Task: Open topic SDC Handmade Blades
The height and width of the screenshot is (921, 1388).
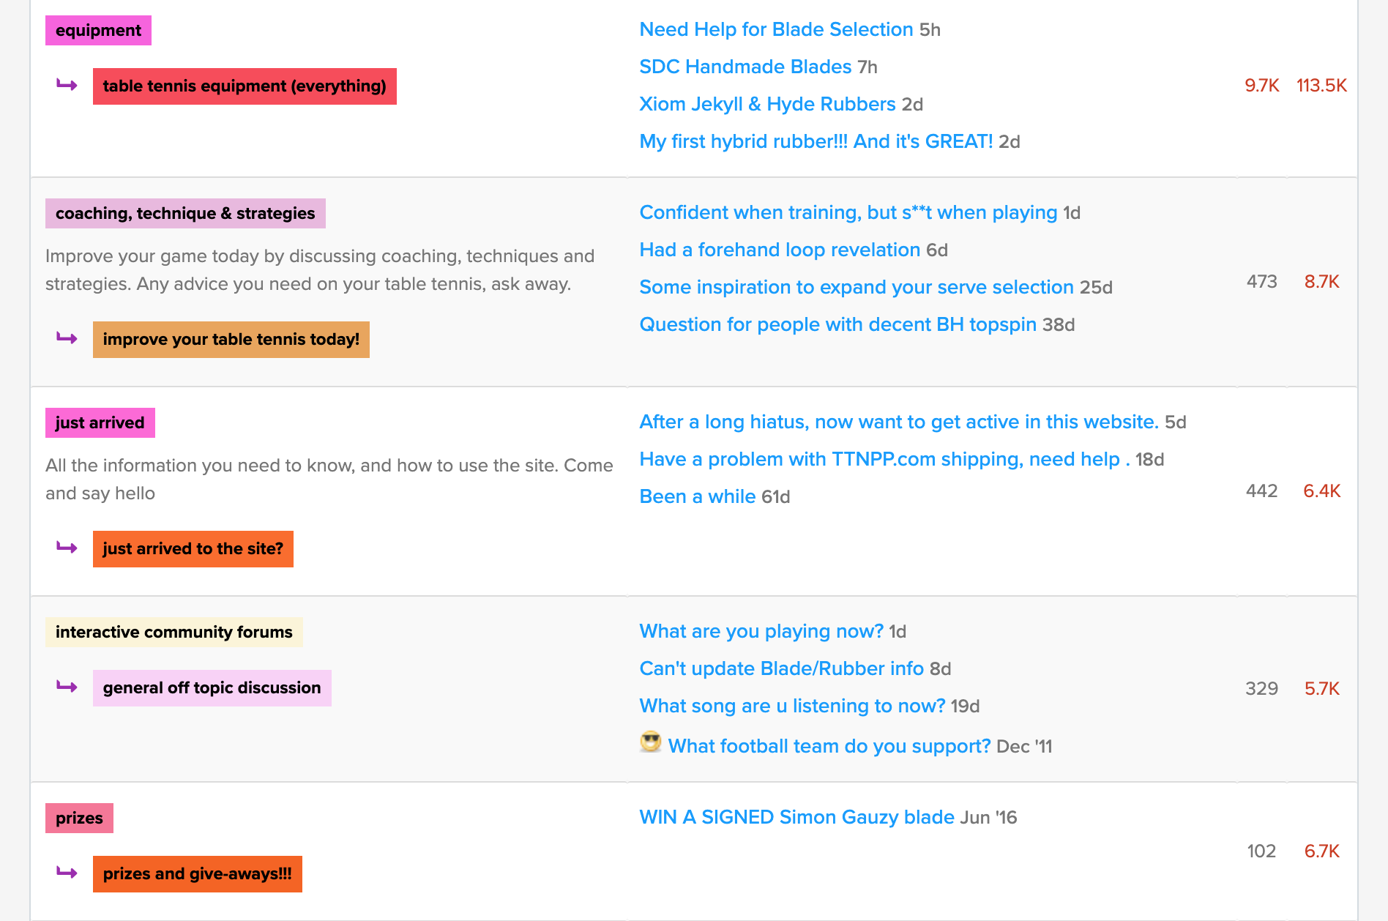Action: click(745, 67)
